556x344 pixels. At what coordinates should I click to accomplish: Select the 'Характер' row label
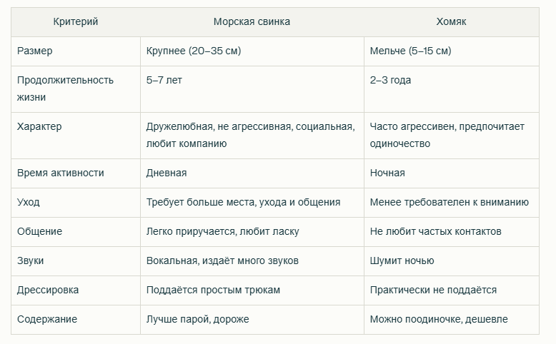pyautogui.click(x=76, y=136)
